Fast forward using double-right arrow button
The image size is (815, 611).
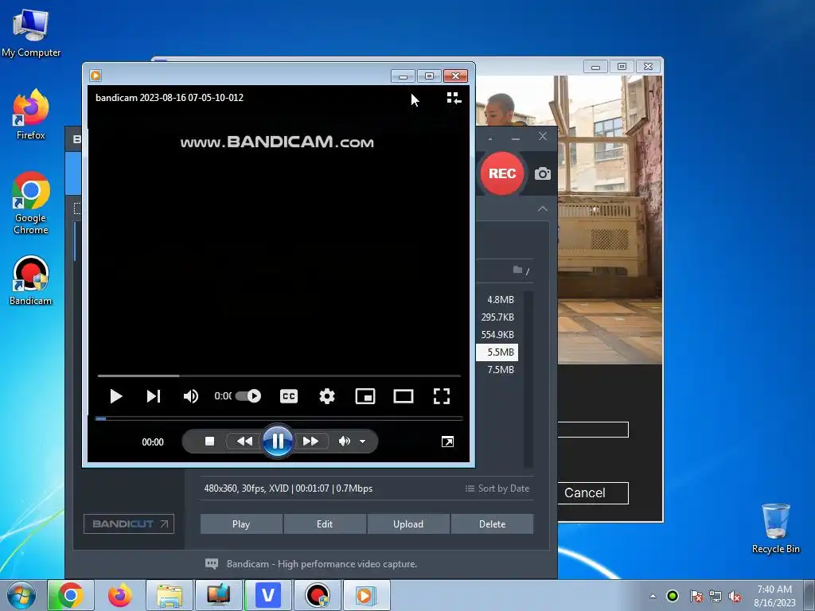tap(311, 441)
